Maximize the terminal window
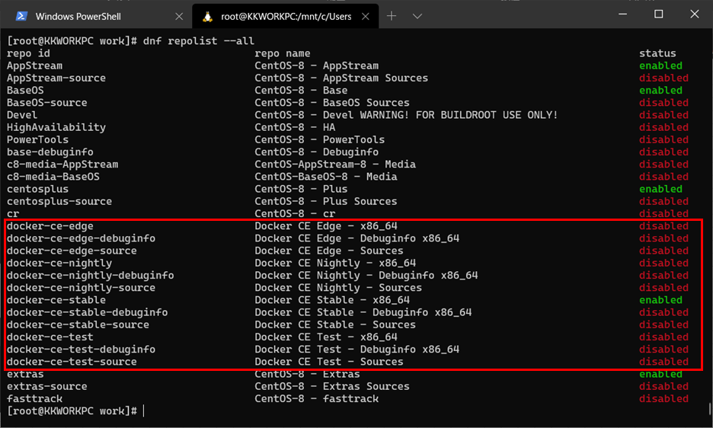This screenshot has height=428, width=713. click(x=658, y=14)
